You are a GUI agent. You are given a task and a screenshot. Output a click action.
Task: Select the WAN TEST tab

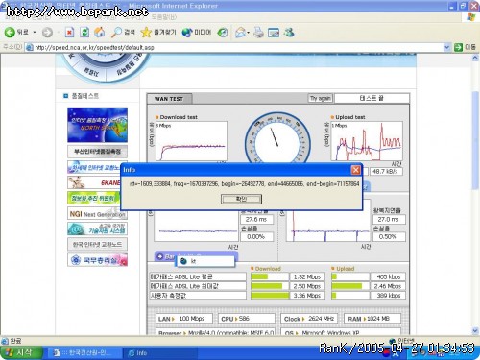point(169,99)
